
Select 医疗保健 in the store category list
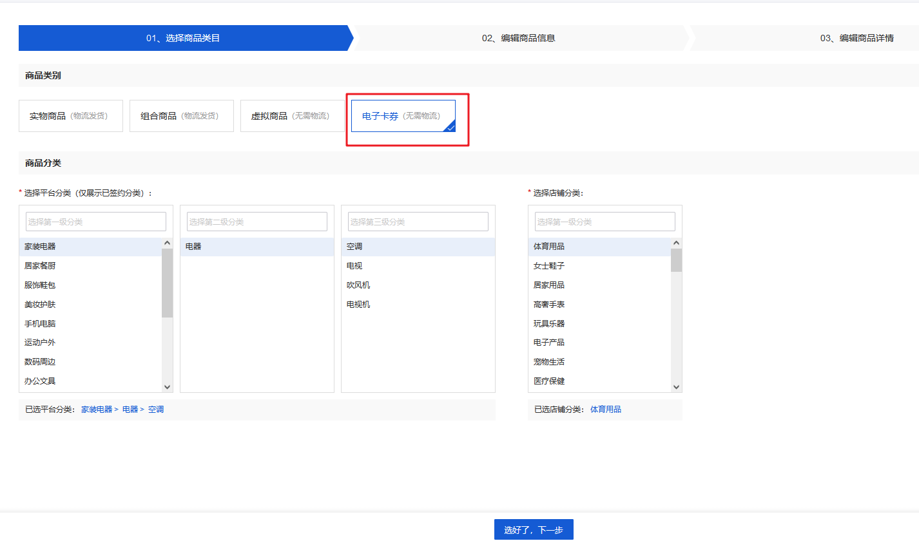599,381
